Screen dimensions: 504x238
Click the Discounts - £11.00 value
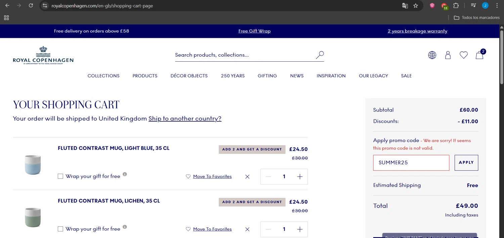pos(468,121)
